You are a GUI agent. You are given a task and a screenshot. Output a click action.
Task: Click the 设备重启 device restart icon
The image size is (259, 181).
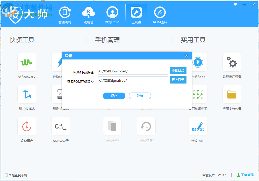click(27, 126)
